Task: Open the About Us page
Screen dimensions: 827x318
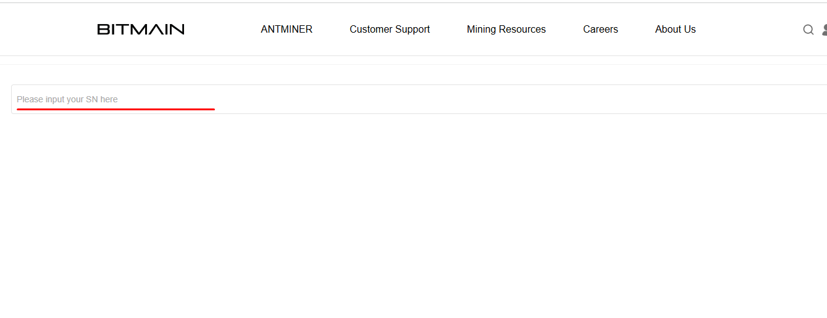Action: point(675,29)
